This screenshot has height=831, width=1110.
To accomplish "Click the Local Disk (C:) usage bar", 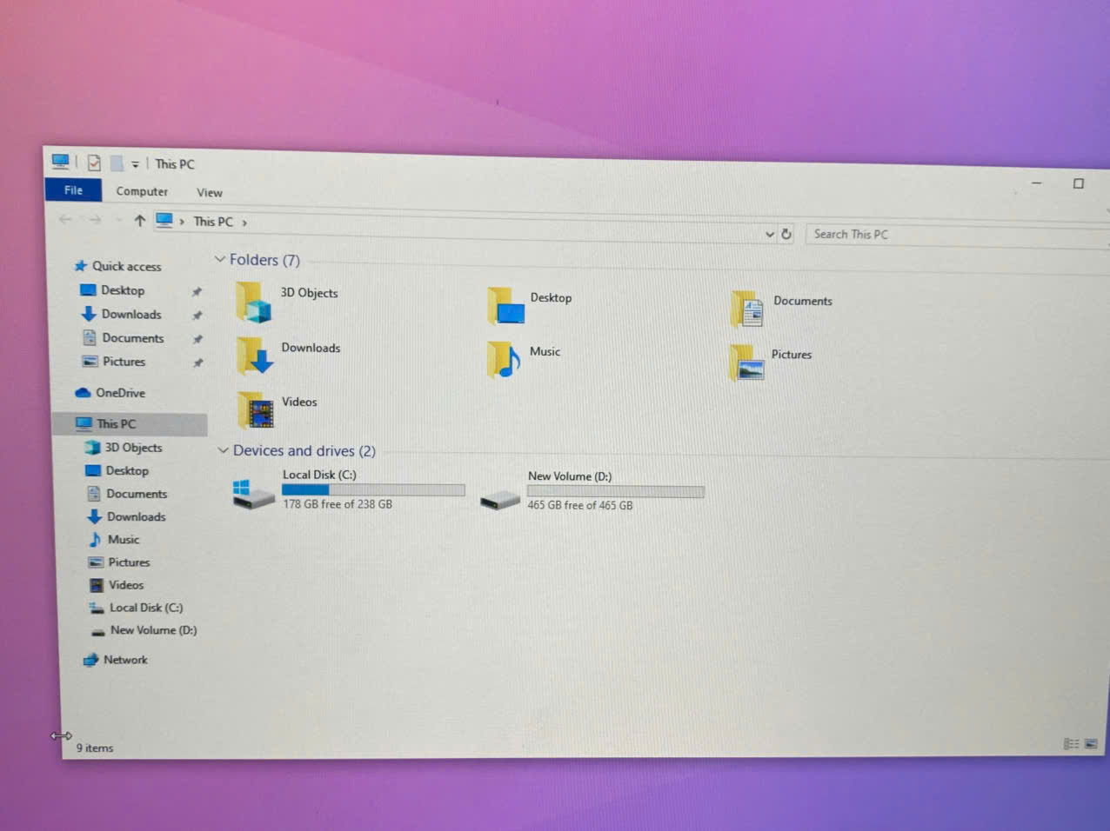I will pos(373,490).
